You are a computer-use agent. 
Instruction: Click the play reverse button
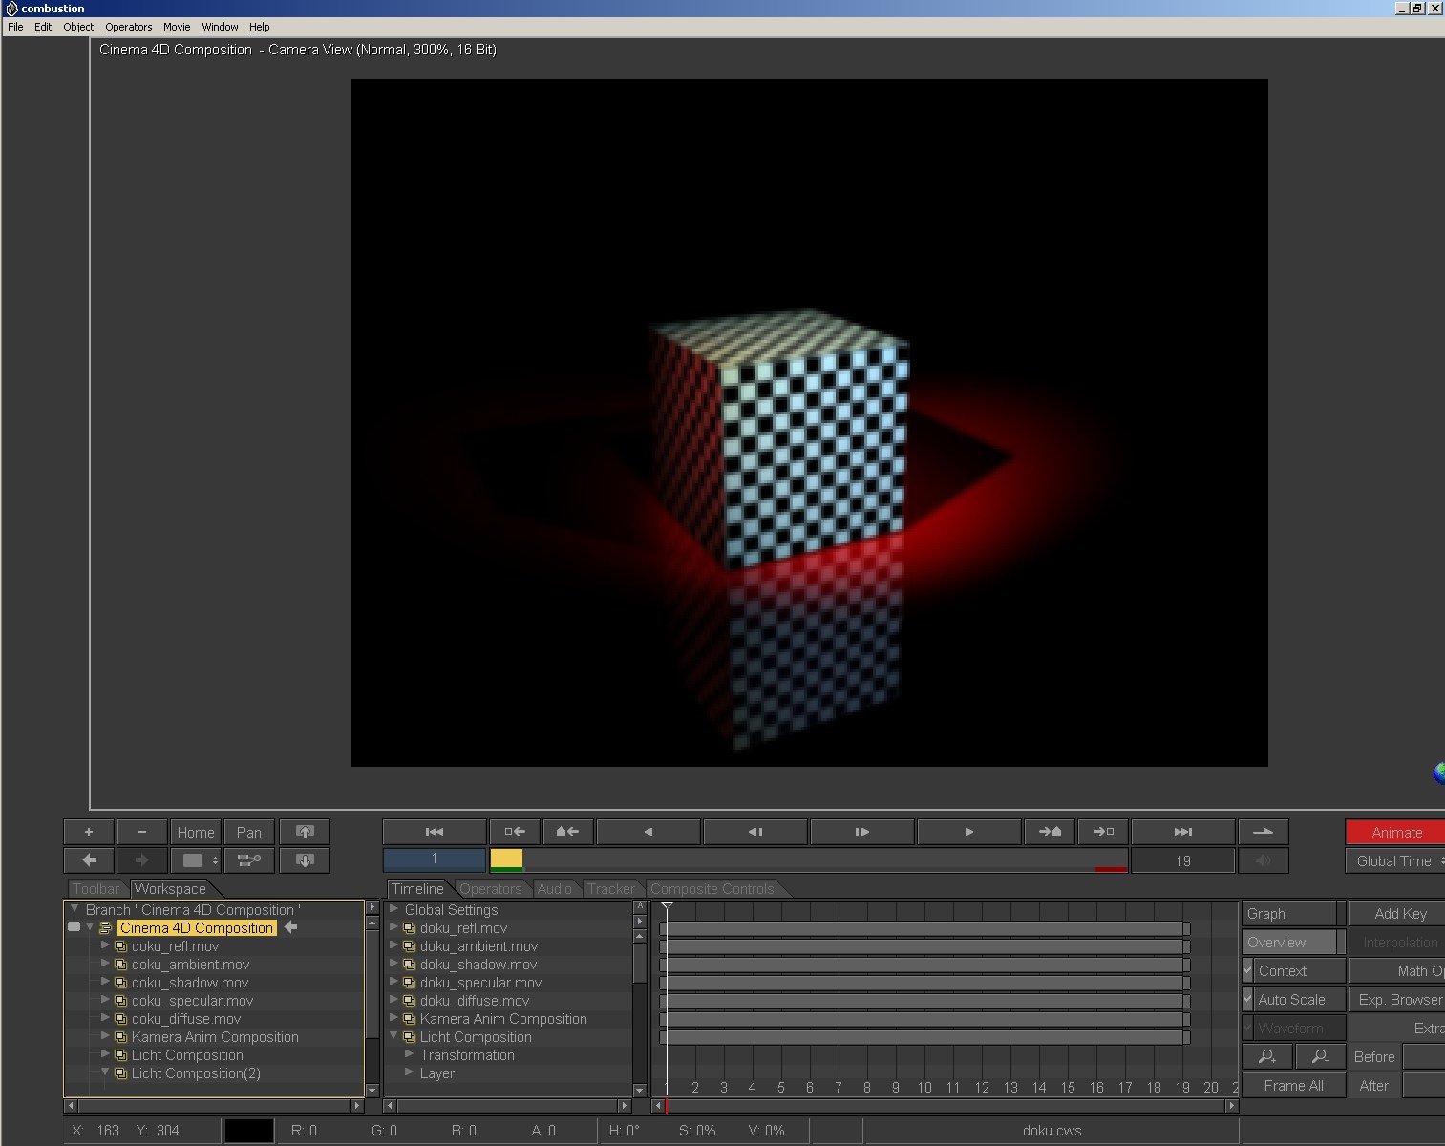648,832
